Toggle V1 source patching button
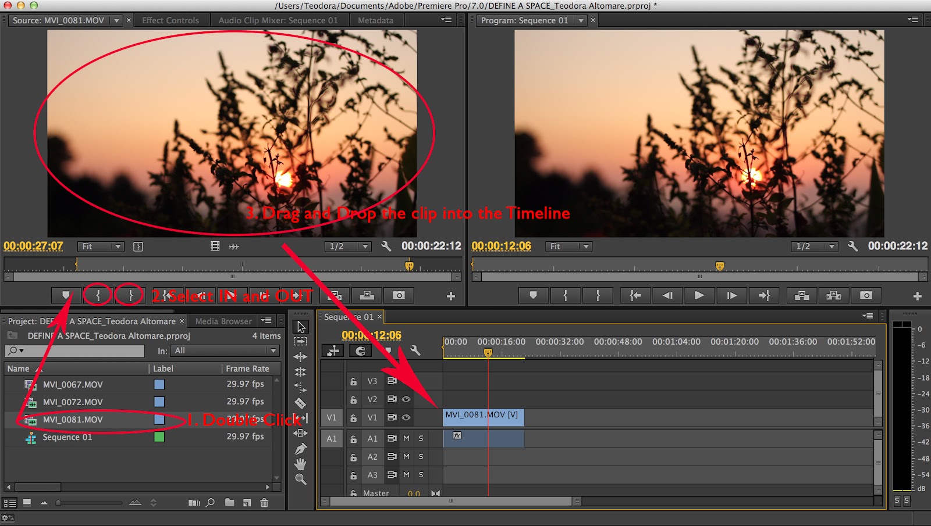931x526 pixels. click(331, 417)
